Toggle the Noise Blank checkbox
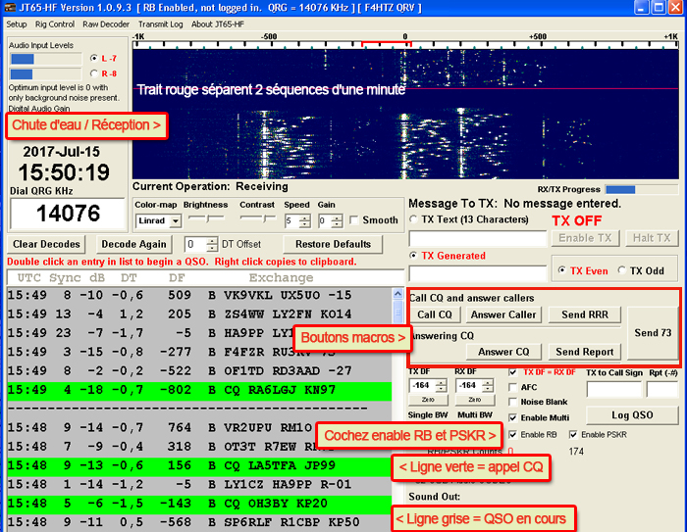This screenshot has height=532, width=687. pos(512,402)
